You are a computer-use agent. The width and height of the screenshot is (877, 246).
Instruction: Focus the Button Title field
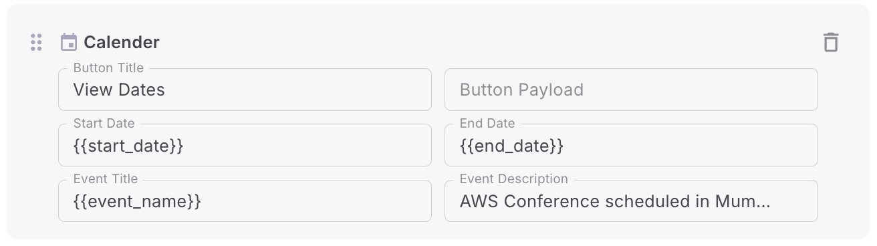point(245,90)
